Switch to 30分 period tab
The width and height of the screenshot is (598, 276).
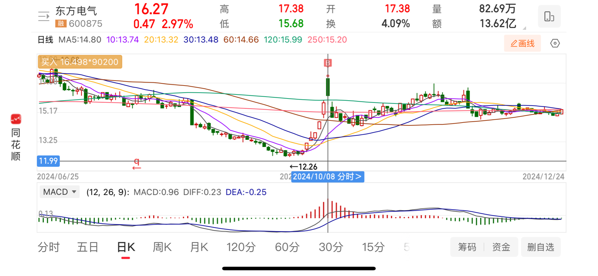(331, 247)
